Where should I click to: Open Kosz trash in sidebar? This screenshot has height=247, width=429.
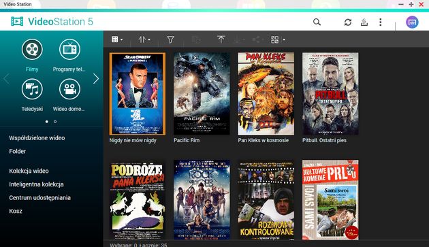pyautogui.click(x=16, y=211)
